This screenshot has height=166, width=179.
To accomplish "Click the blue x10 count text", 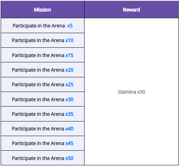I will coord(69,40).
